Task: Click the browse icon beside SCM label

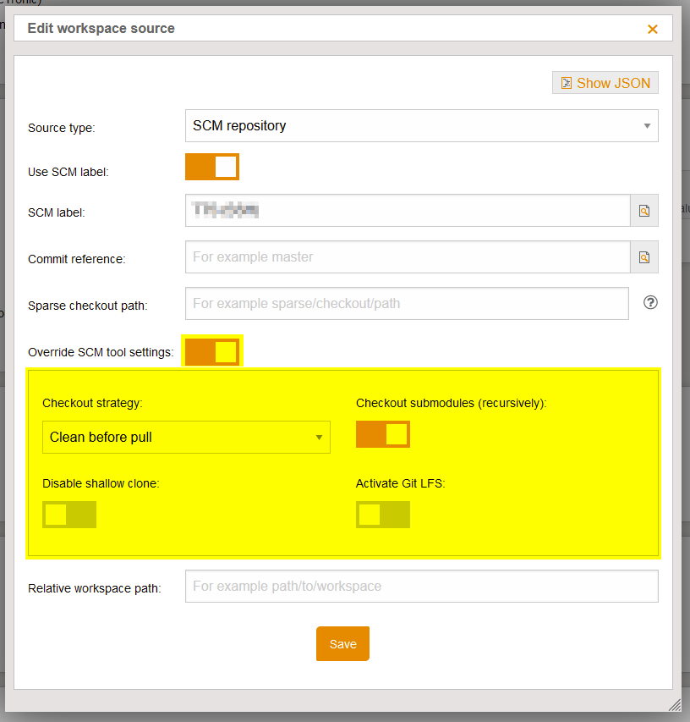Action: coord(643,211)
